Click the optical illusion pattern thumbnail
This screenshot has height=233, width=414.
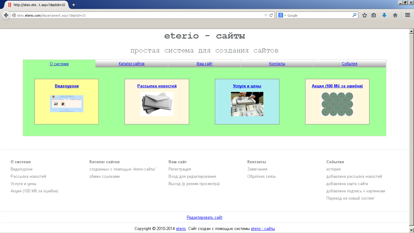pyautogui.click(x=337, y=104)
